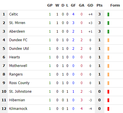Click Celtic's green win form indicator
The image size is (123, 113).
tap(108, 15)
